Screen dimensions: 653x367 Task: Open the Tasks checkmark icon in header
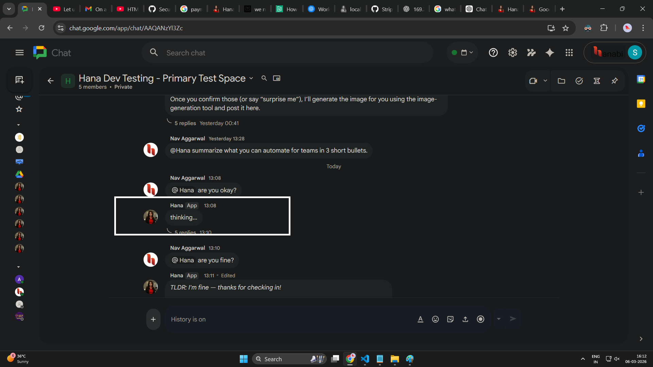click(x=579, y=81)
